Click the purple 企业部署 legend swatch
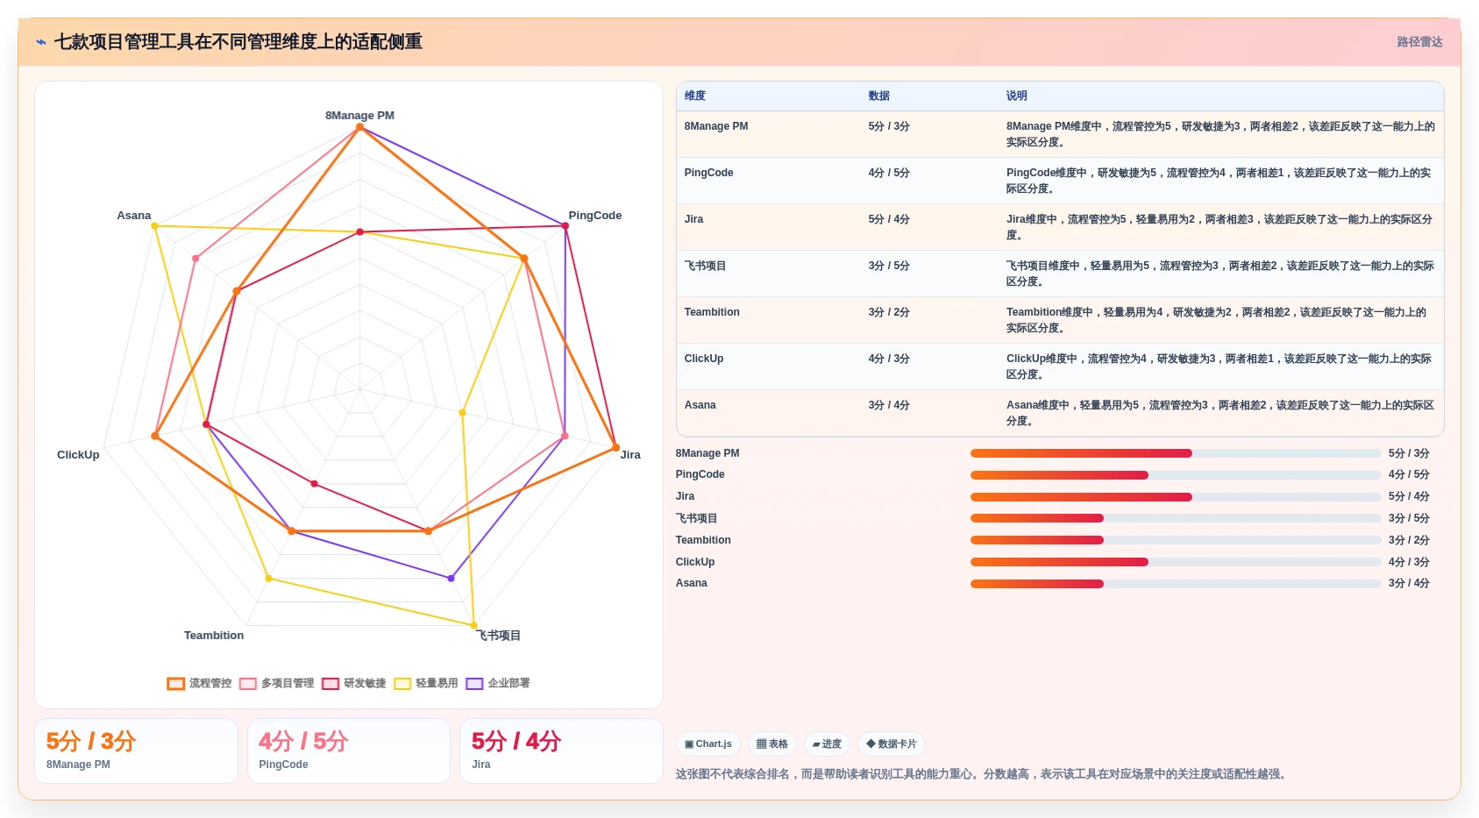 point(474,684)
